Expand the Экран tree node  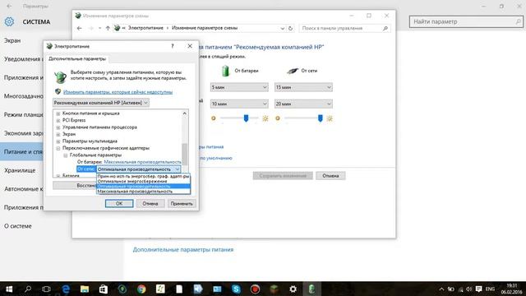click(58, 134)
